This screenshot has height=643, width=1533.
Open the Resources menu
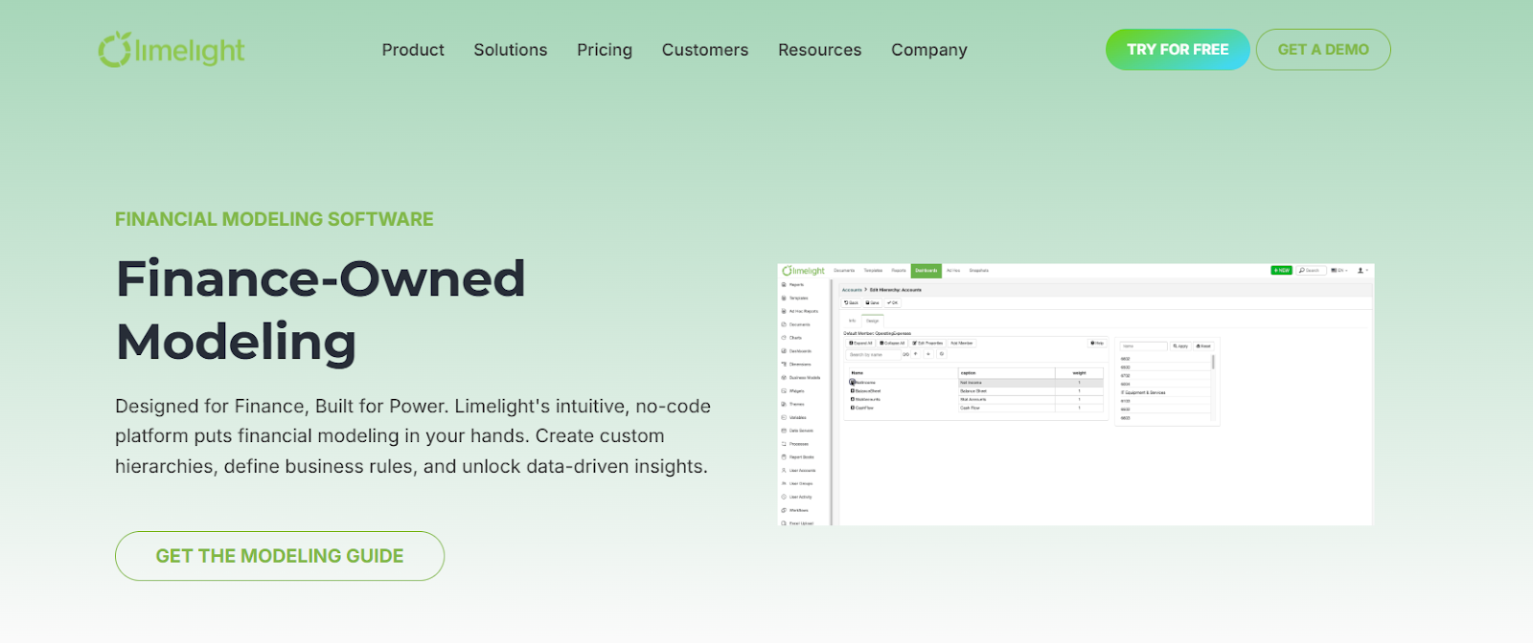[820, 50]
